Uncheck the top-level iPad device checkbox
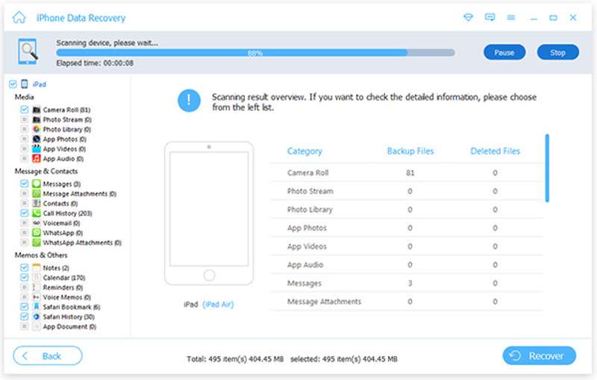597x380 pixels. click(11, 84)
